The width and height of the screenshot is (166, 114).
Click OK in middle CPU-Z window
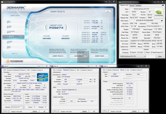94,111
